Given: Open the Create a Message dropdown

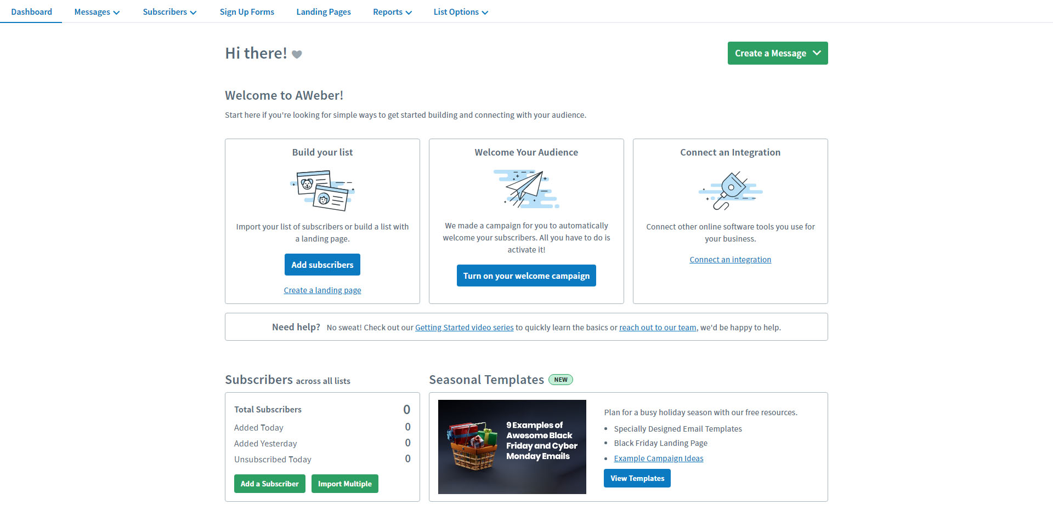Looking at the screenshot, I should click(x=778, y=53).
